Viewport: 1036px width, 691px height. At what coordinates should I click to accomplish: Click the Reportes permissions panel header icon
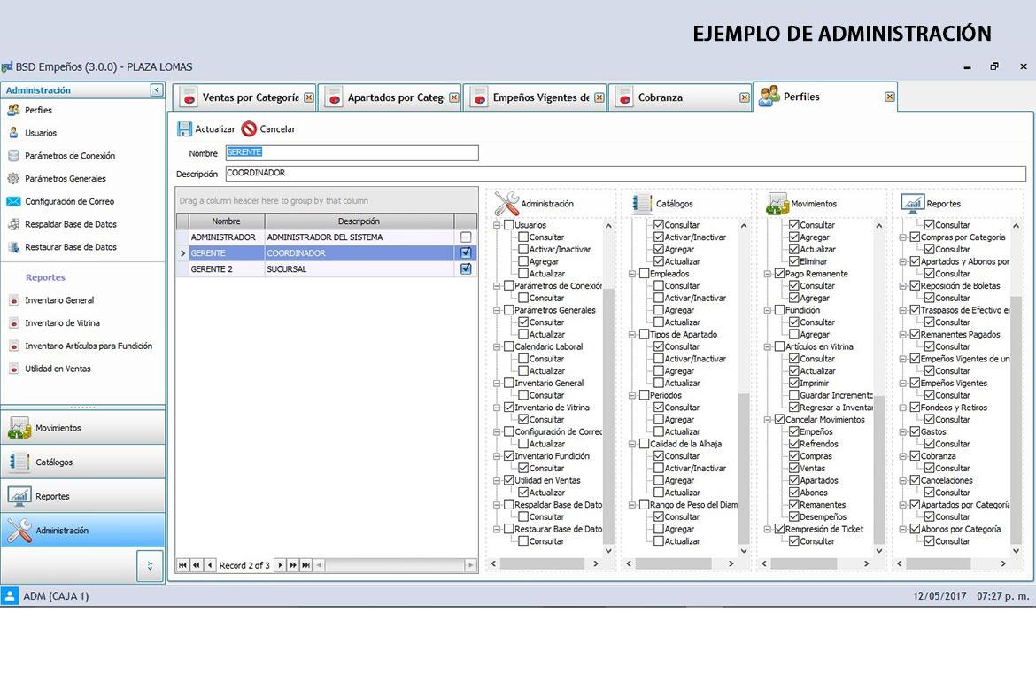tap(912, 203)
